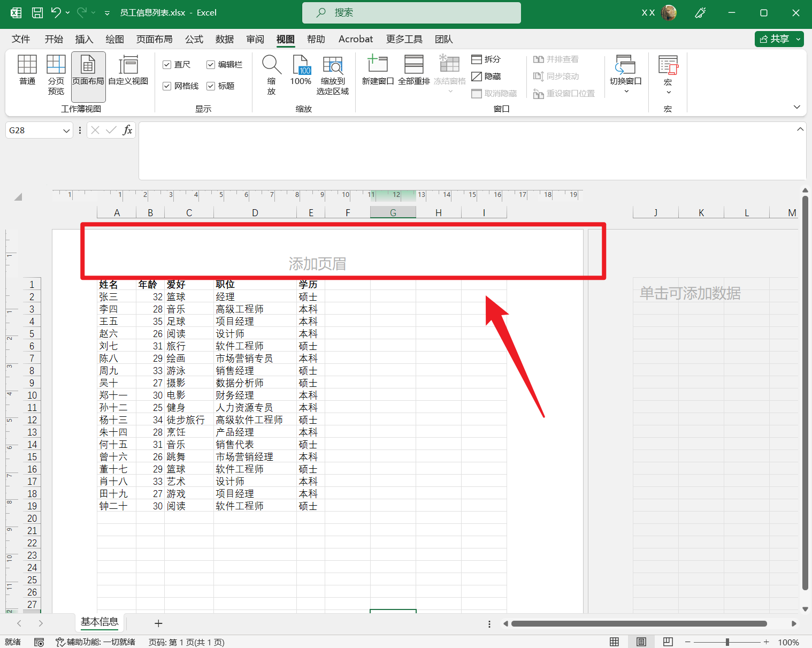Expand the 冻结窗格 dropdown
Image resolution: width=812 pixels, height=648 pixels.
pyautogui.click(x=449, y=91)
